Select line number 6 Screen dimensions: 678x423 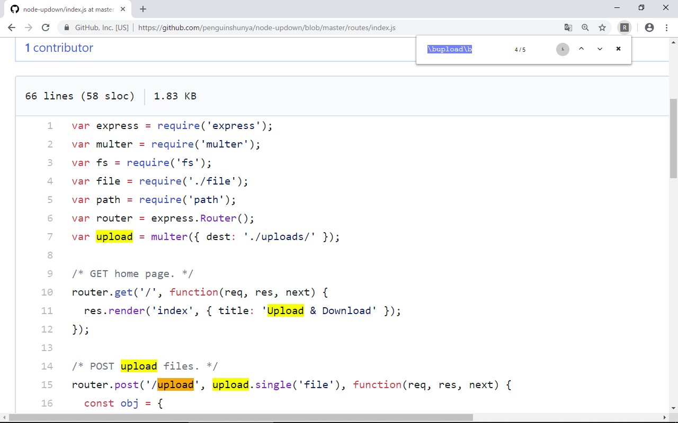50,218
